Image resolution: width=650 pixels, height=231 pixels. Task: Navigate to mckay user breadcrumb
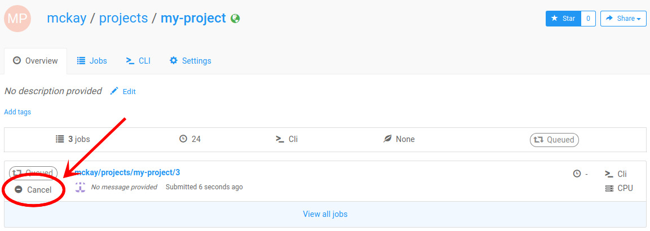67,18
